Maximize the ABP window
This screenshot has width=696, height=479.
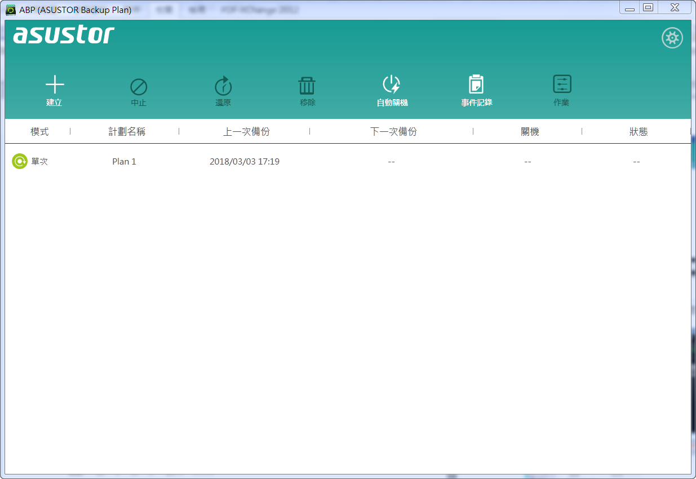click(x=648, y=7)
